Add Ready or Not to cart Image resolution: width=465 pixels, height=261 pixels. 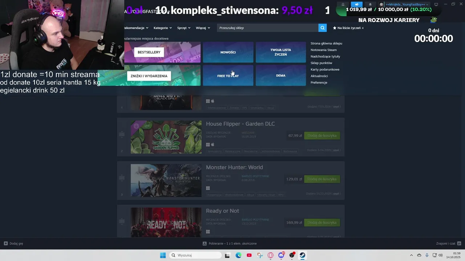(x=322, y=223)
